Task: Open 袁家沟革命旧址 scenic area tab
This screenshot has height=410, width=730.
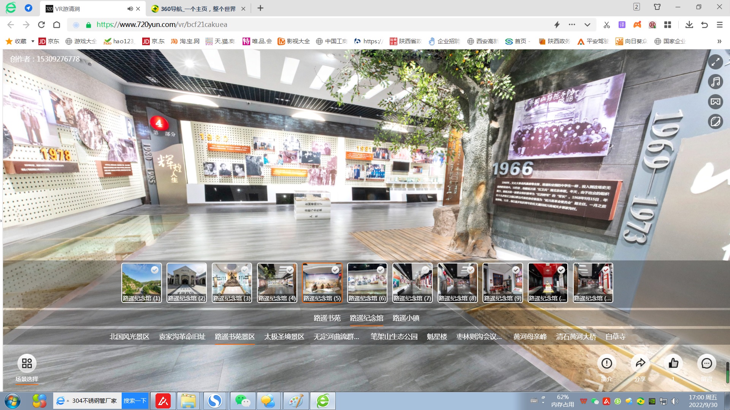Action: click(182, 337)
